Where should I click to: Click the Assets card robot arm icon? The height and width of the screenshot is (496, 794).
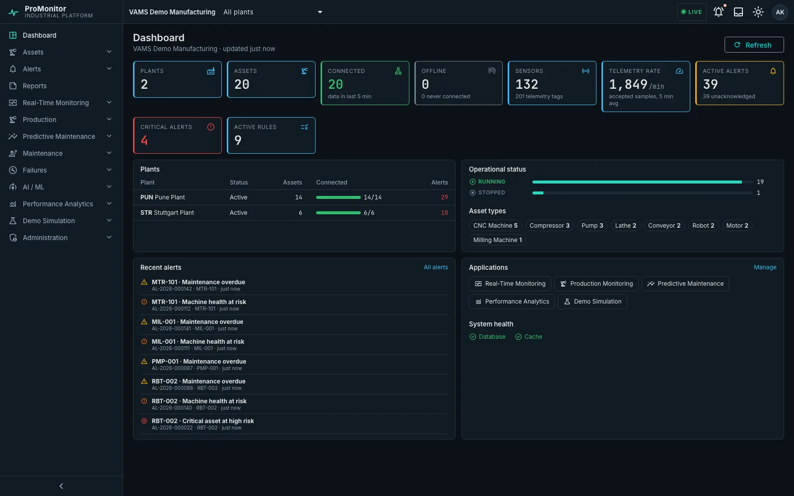click(x=305, y=71)
